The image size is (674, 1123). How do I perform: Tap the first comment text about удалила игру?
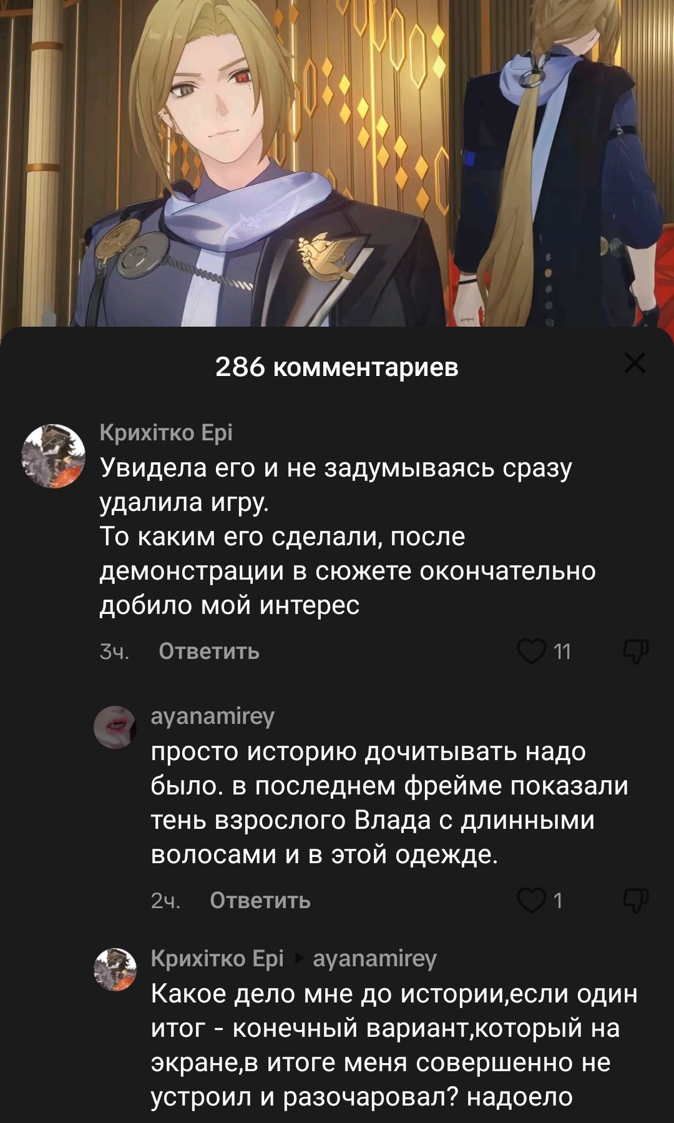348,537
